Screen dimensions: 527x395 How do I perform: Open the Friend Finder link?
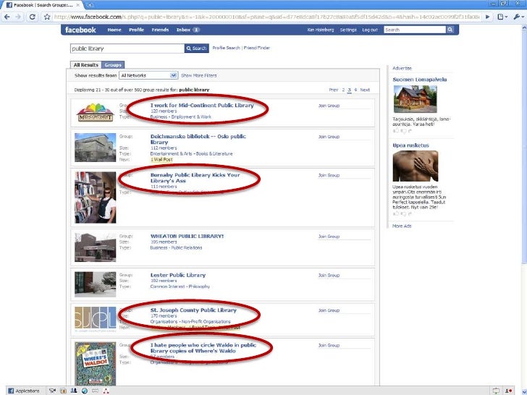pos(257,48)
